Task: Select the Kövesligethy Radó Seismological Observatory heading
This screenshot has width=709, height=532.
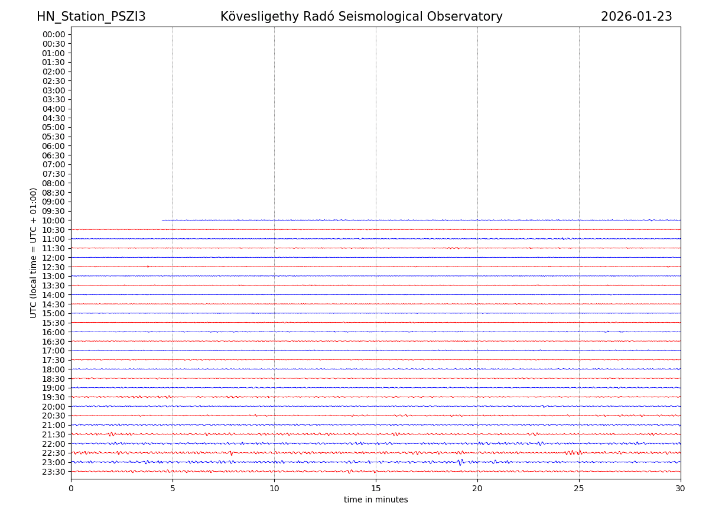Action: tap(361, 17)
